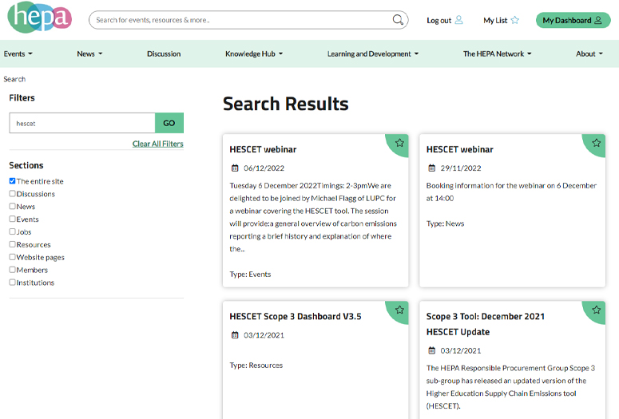This screenshot has width=619, height=419.
Task: Expand the Events nav dropdown
Action: click(x=18, y=53)
